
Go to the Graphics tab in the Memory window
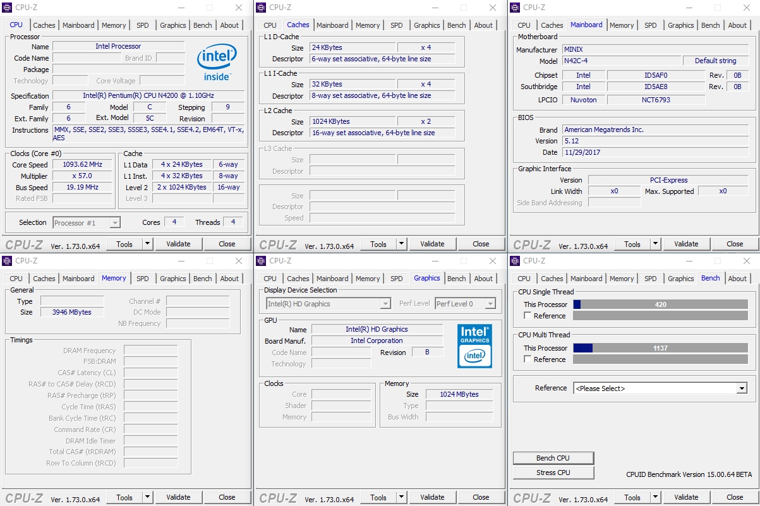tap(173, 279)
